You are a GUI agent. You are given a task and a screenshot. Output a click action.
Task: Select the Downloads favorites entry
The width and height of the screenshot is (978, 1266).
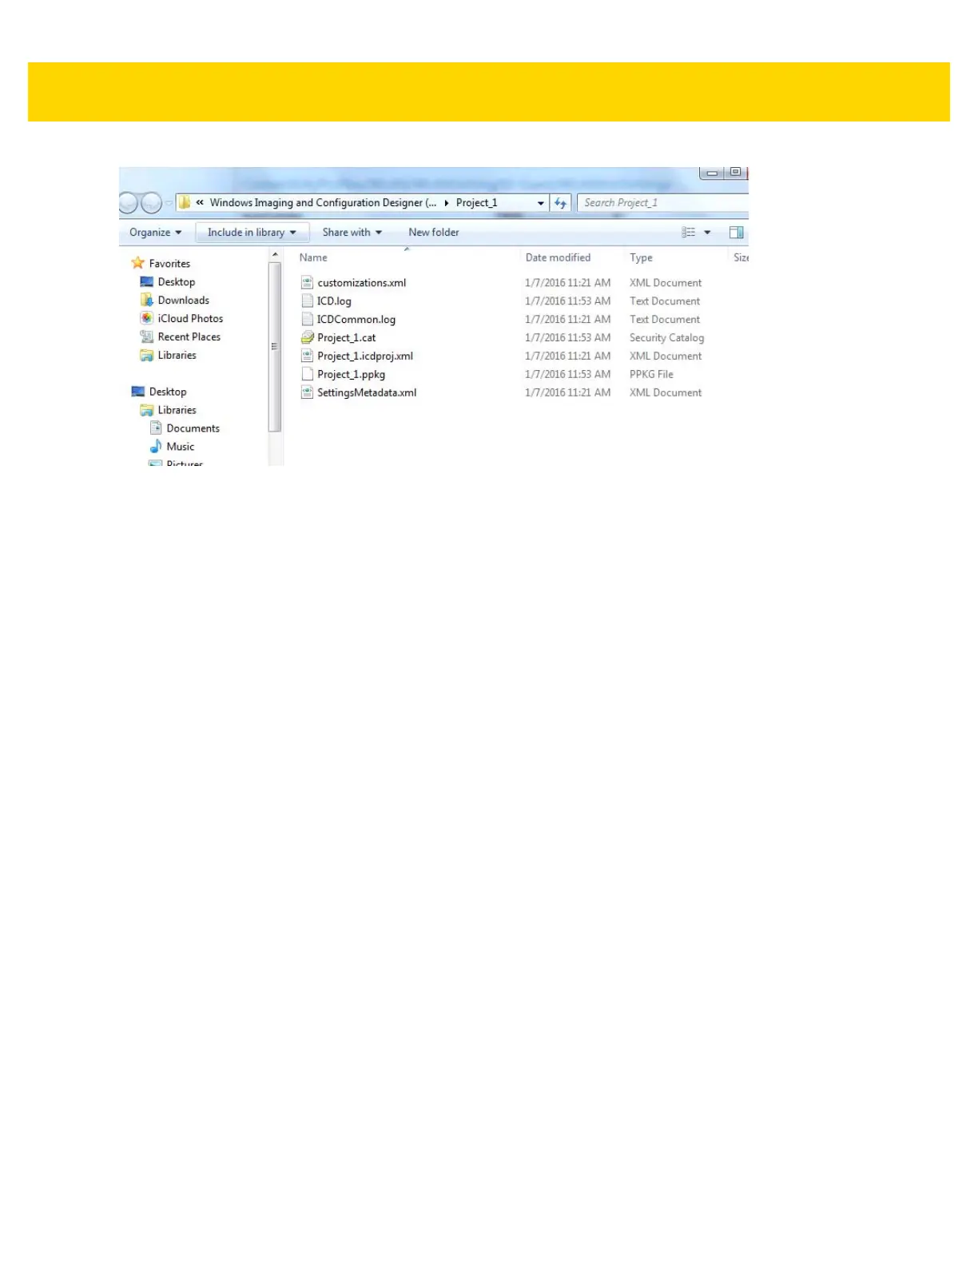(x=184, y=301)
